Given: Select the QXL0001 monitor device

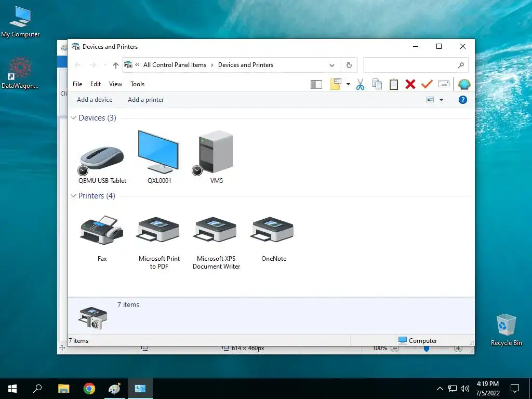Looking at the screenshot, I should [x=159, y=157].
